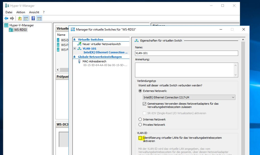Image resolution: width=260 pixels, height=155 pixels.
Task: Maximize the Hyper-V-Manager main window
Action: click(x=223, y=6)
